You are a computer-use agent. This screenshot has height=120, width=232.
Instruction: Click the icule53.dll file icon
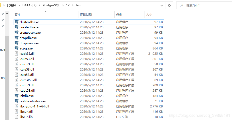tap(17, 70)
